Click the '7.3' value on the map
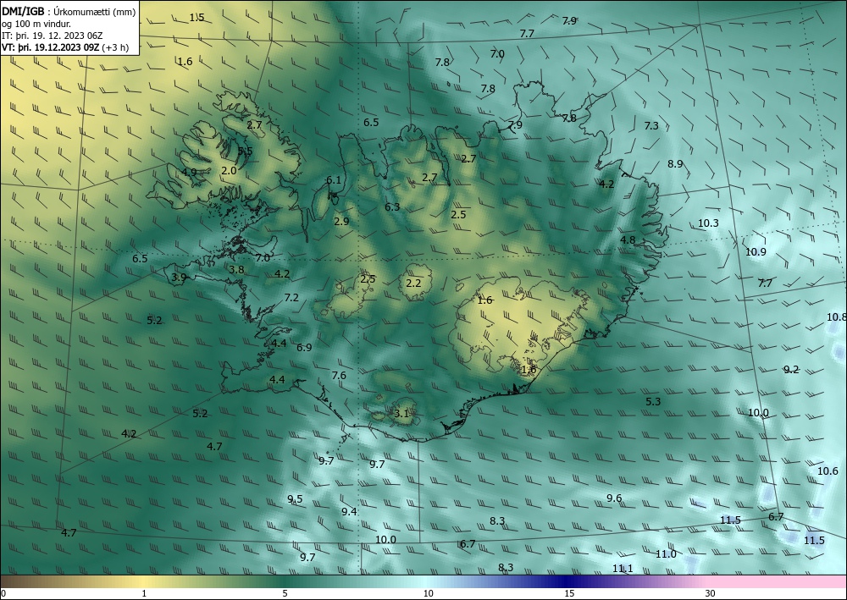 [651, 126]
